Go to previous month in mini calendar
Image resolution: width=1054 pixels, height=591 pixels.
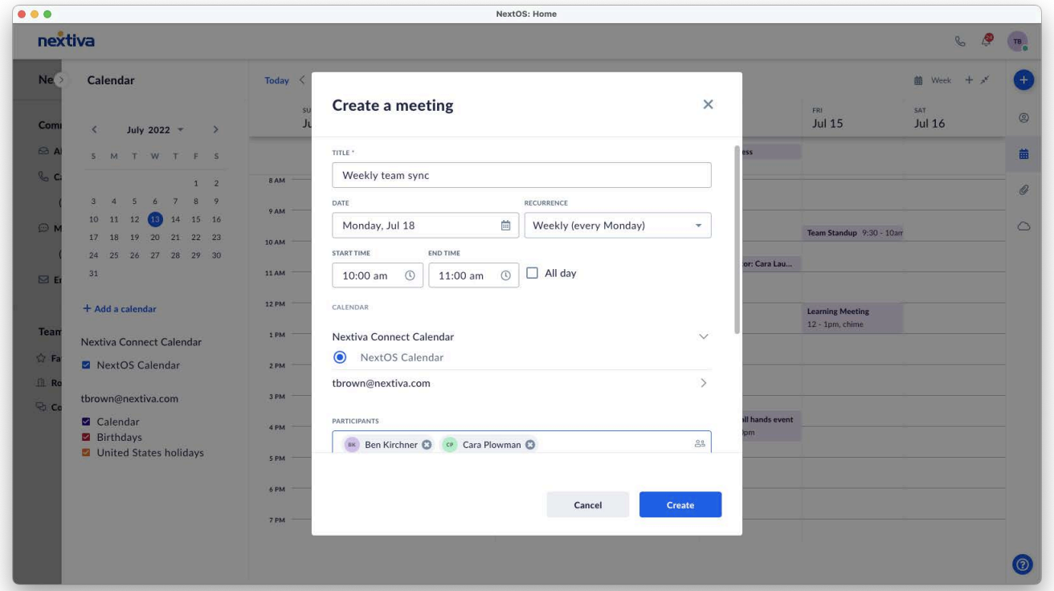pyautogui.click(x=94, y=129)
